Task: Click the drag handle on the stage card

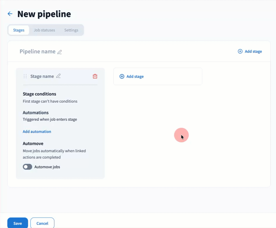Action: click(x=25, y=76)
